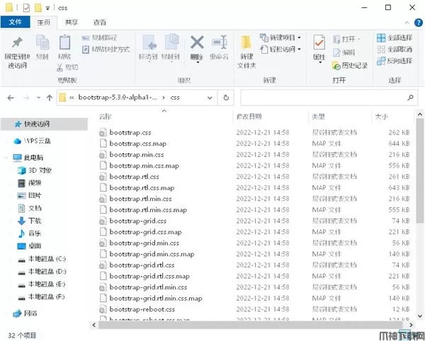Click horizontal scrollbar right arrow

tap(411, 325)
